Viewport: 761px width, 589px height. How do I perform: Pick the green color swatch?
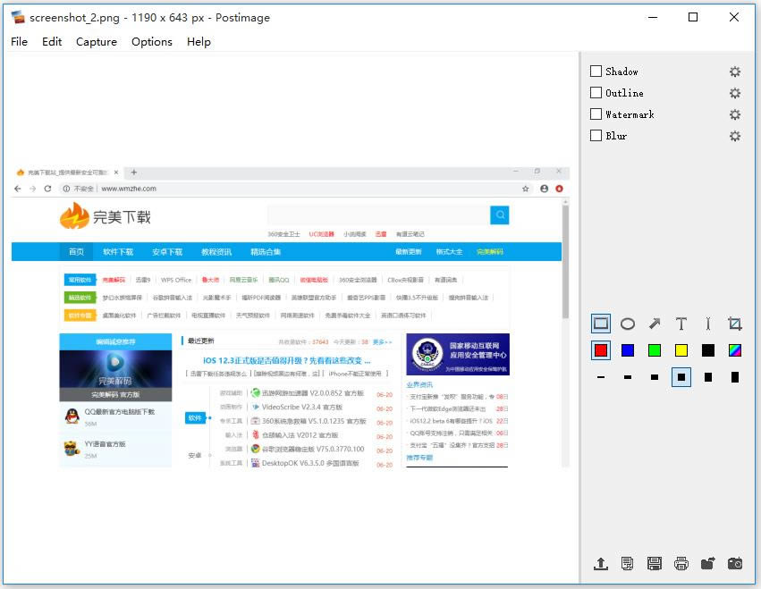point(655,350)
